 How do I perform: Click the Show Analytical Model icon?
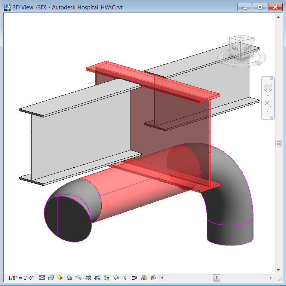click(144, 278)
